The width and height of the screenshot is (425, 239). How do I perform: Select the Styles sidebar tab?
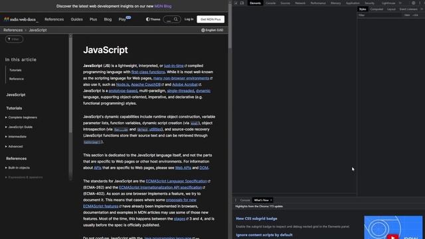363,9
